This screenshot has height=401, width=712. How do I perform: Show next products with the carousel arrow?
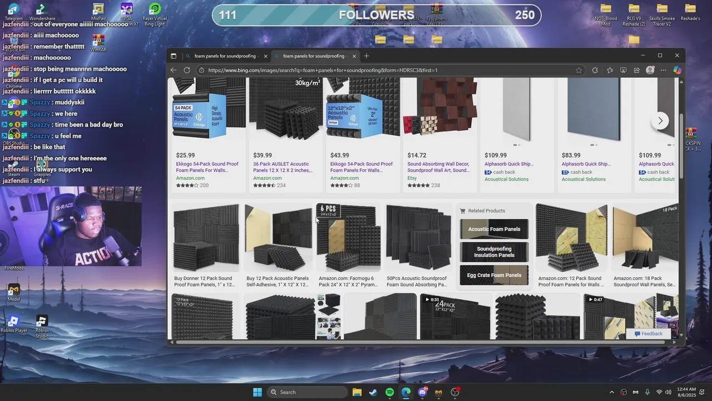tap(660, 121)
